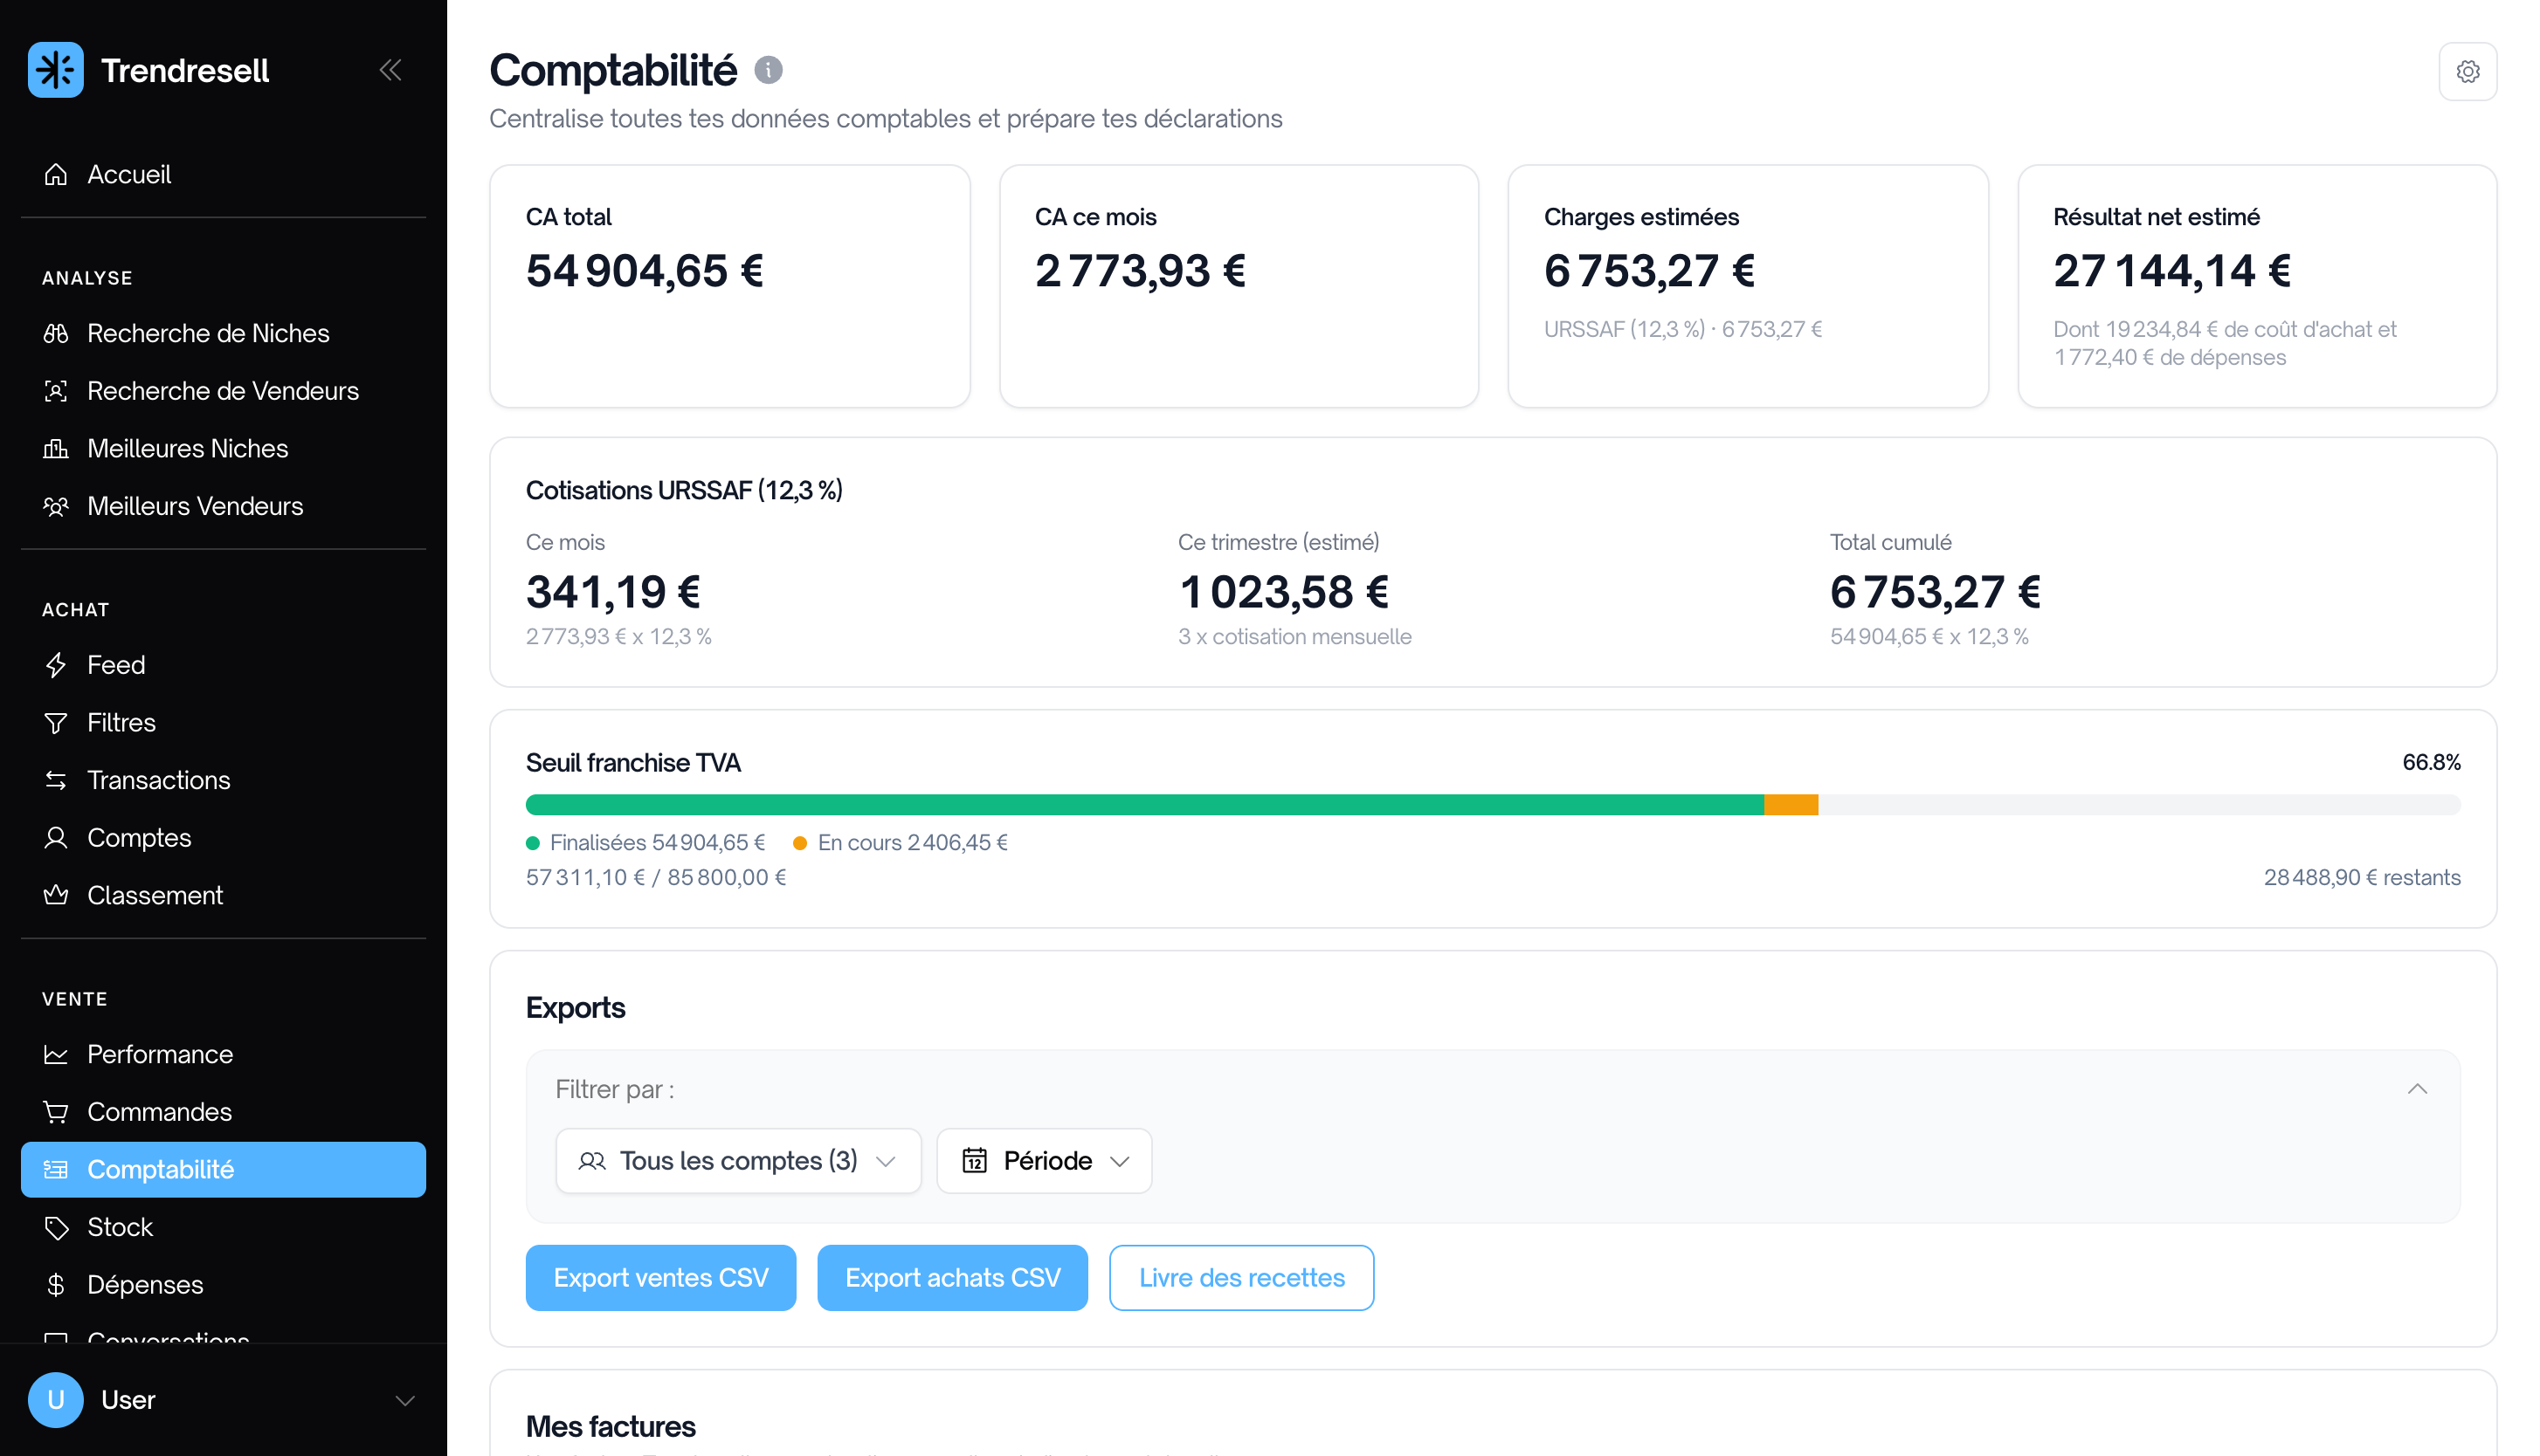Click the '341,19 €' monthly contribution
The width and height of the screenshot is (2540, 1456).
(613, 592)
